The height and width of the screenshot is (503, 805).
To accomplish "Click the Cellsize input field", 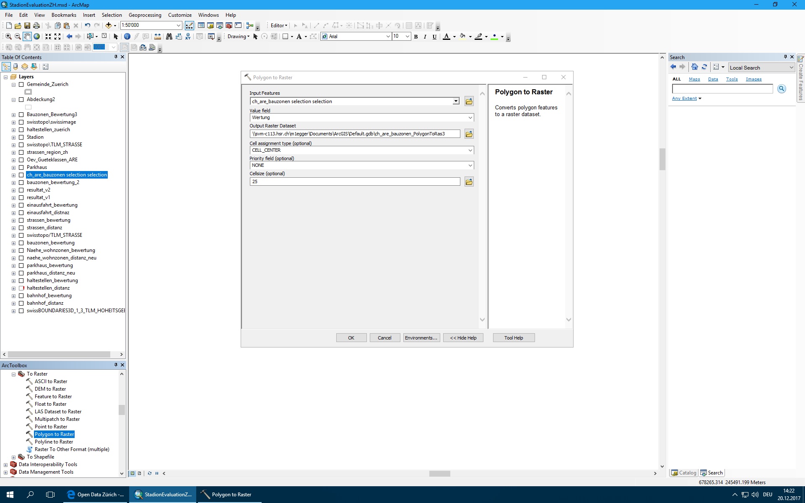I will 355,181.
